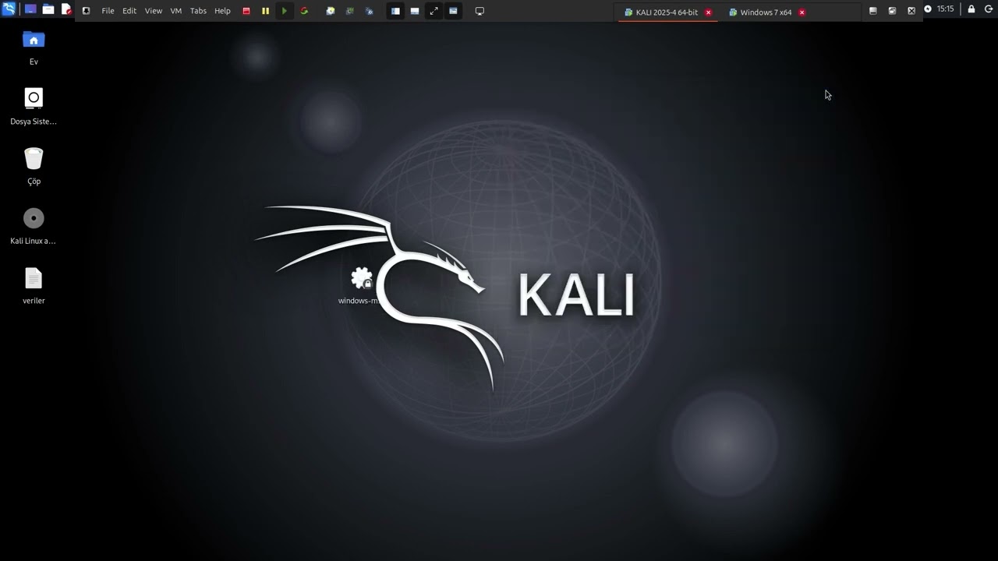Switch to Unity mode icon
The width and height of the screenshot is (998, 561).
point(453,11)
